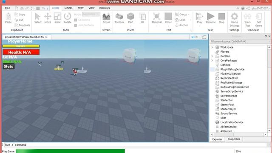The width and height of the screenshot is (272, 153).
Task: Select StarterGui in Explorer
Action: tap(226, 100)
